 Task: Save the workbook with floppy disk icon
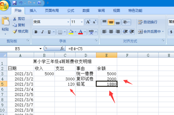click(14, 3)
